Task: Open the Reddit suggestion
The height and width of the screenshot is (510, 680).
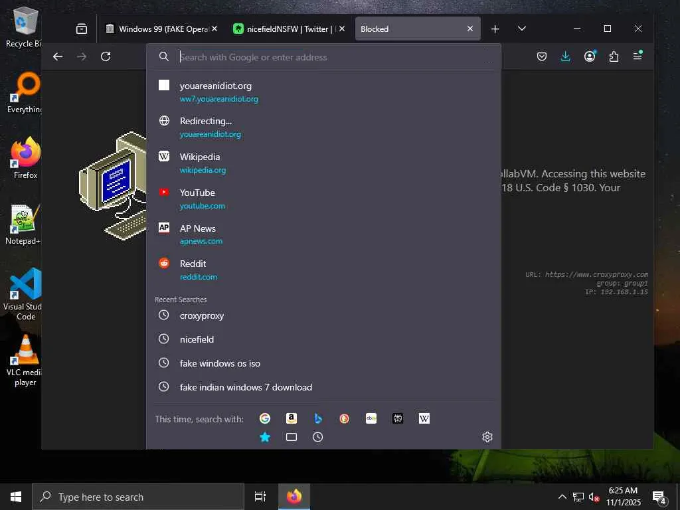Action: coord(323,270)
